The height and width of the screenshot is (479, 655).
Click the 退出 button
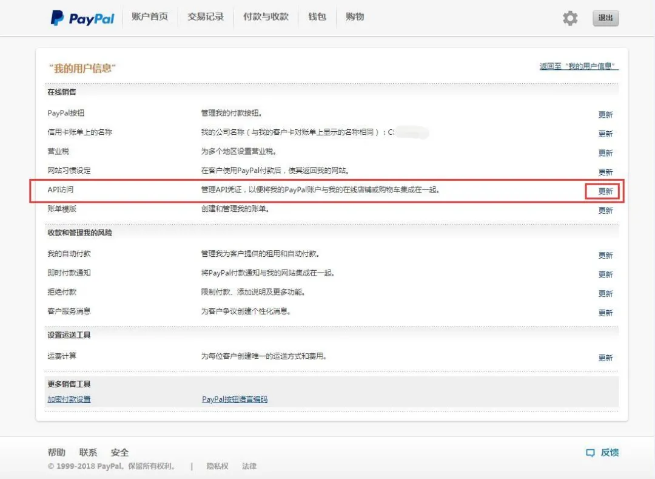(x=605, y=18)
